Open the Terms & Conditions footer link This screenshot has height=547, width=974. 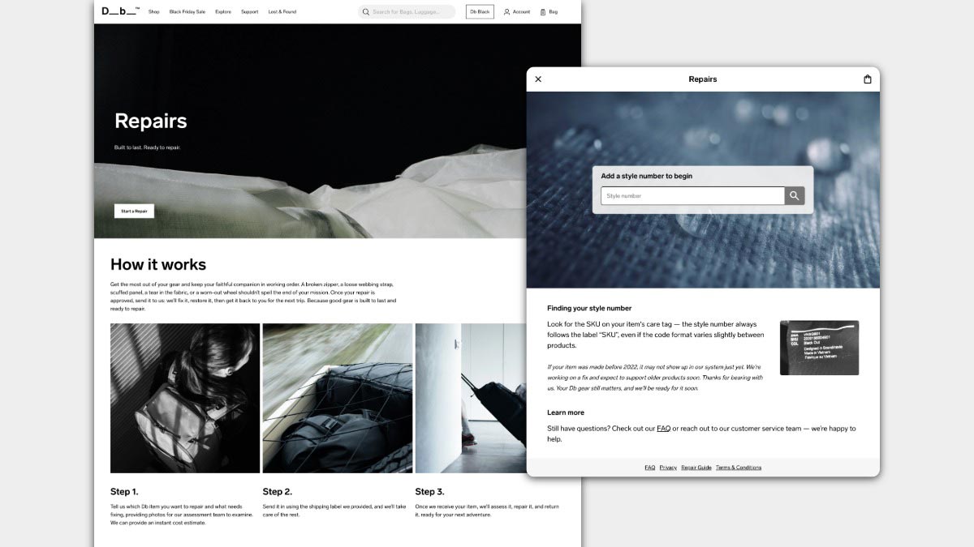click(739, 468)
